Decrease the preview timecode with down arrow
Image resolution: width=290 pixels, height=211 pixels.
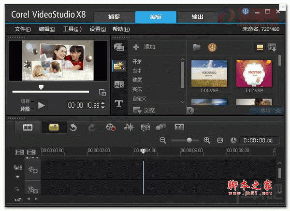pos(103,107)
